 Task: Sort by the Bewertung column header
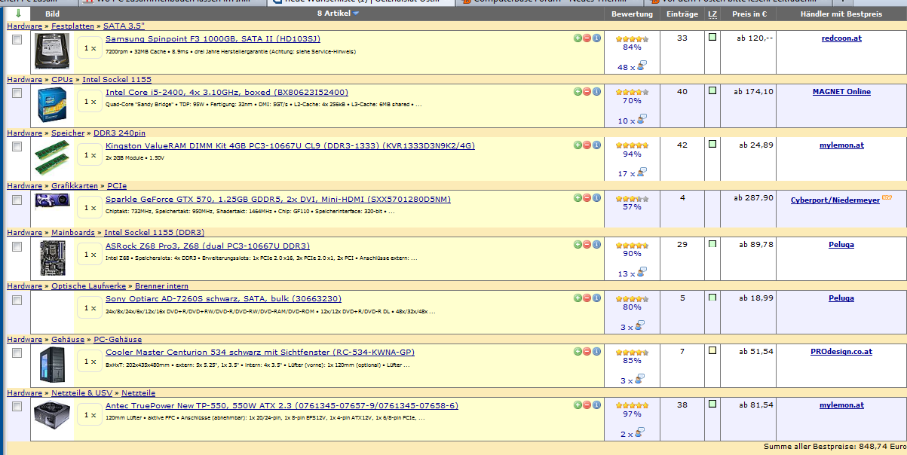632,14
